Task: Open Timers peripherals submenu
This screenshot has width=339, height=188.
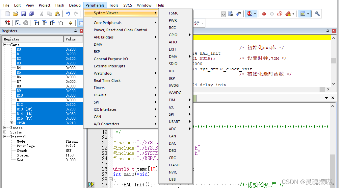Action: coord(121,88)
